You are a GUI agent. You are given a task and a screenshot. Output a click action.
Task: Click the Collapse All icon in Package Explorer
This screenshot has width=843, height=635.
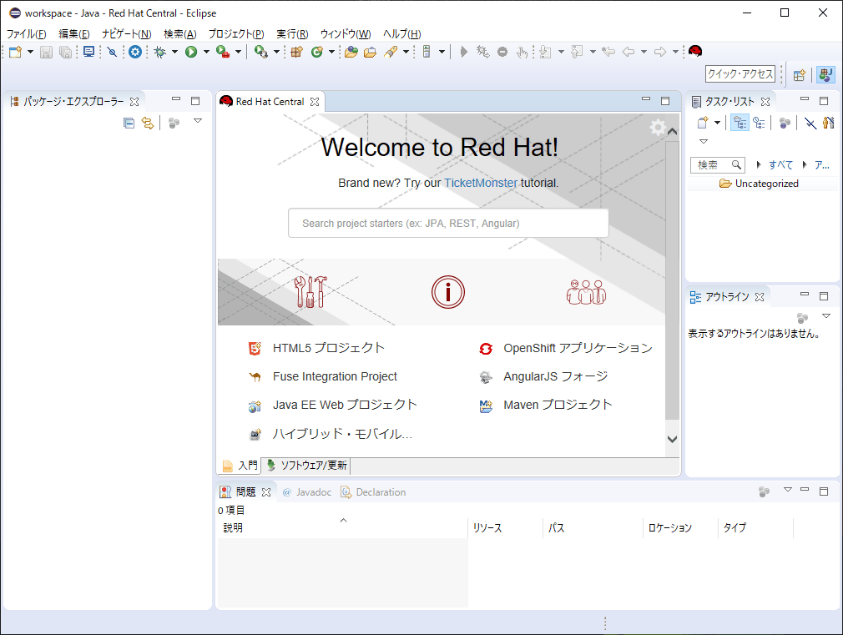129,123
